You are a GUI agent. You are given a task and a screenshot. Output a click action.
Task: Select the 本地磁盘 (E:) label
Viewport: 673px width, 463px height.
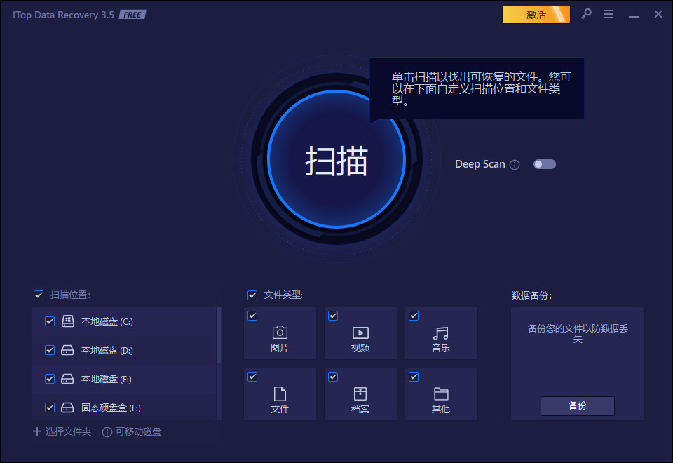point(107,380)
